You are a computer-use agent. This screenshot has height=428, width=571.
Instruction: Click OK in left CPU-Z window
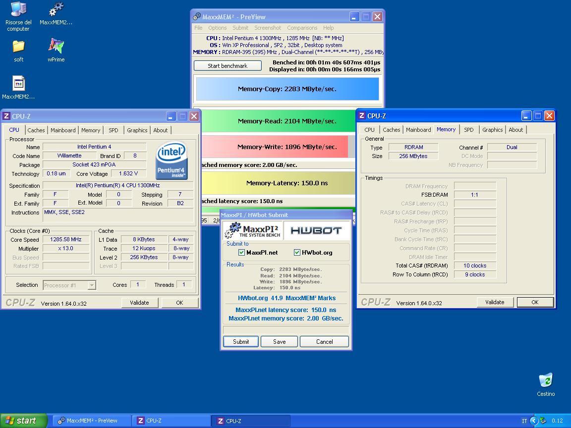point(179,303)
